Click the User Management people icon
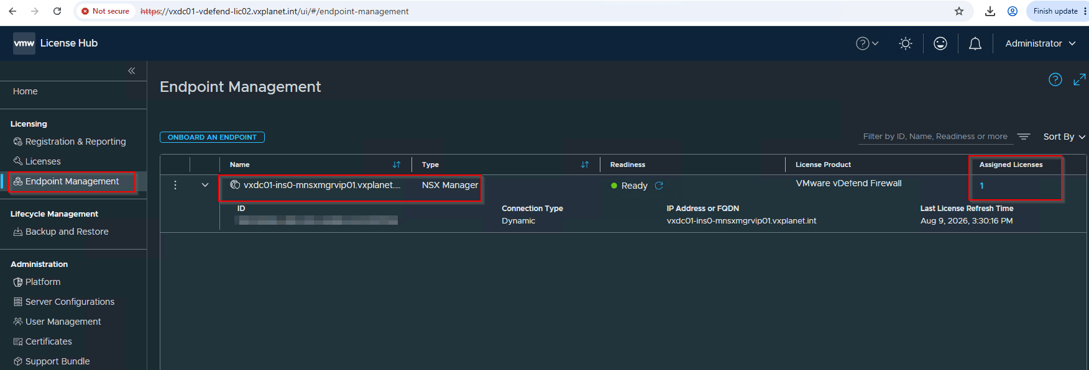 point(17,322)
